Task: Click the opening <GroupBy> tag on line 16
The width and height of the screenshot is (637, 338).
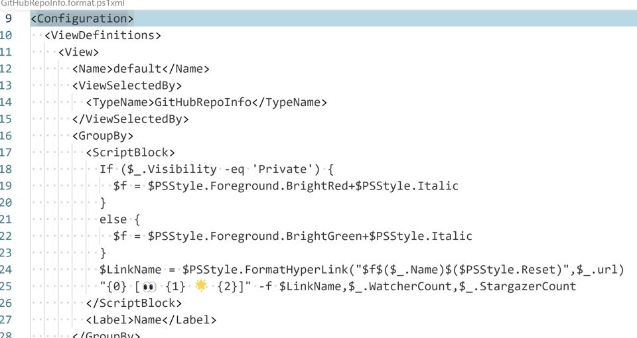Action: (x=103, y=135)
